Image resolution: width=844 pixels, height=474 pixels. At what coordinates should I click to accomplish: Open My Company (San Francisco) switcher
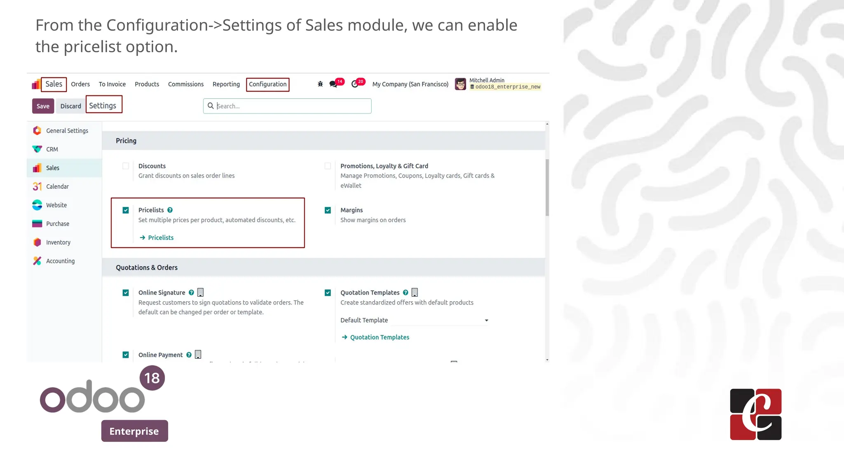click(410, 84)
